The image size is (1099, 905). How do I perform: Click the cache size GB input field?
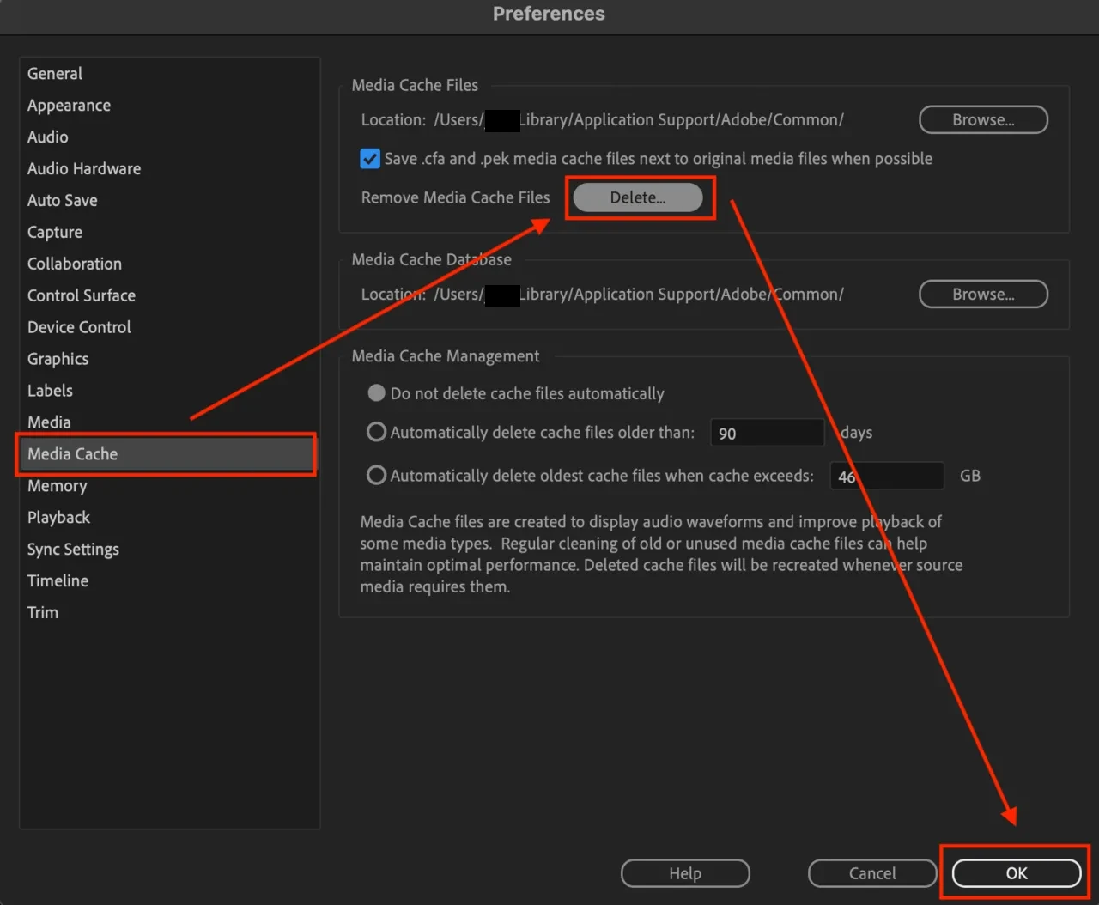[887, 476]
